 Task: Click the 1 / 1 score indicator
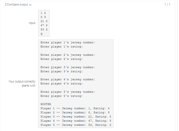click(x=167, y=5)
